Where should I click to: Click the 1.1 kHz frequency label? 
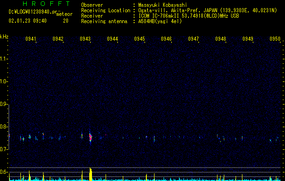[4, 59]
